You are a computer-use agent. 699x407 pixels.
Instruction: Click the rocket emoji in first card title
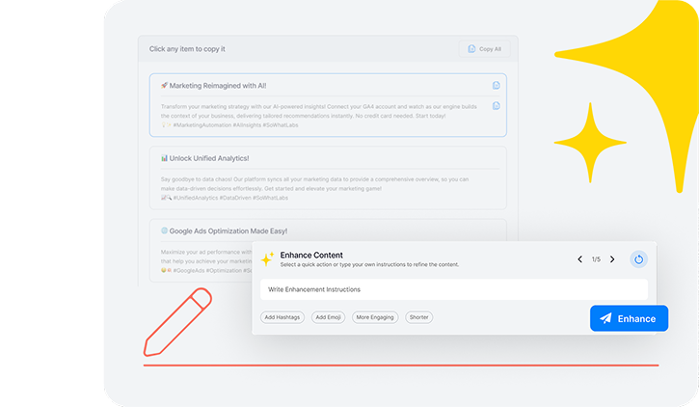[x=164, y=86]
